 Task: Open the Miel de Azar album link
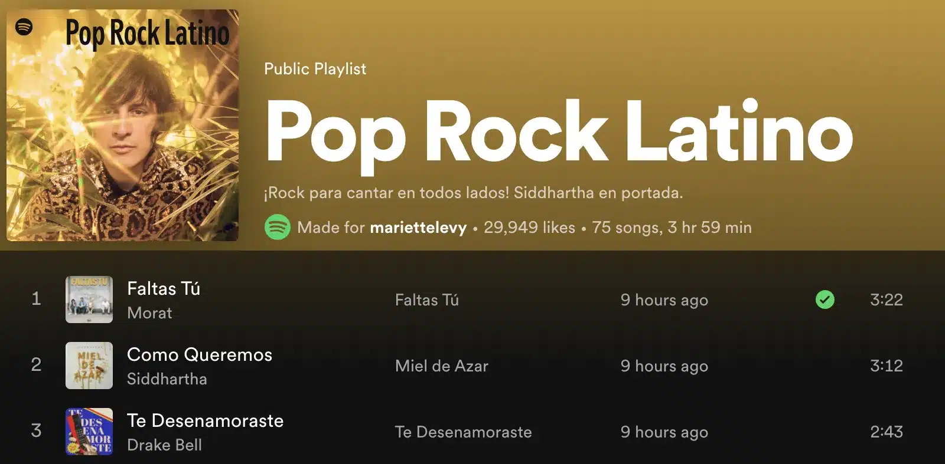(442, 366)
